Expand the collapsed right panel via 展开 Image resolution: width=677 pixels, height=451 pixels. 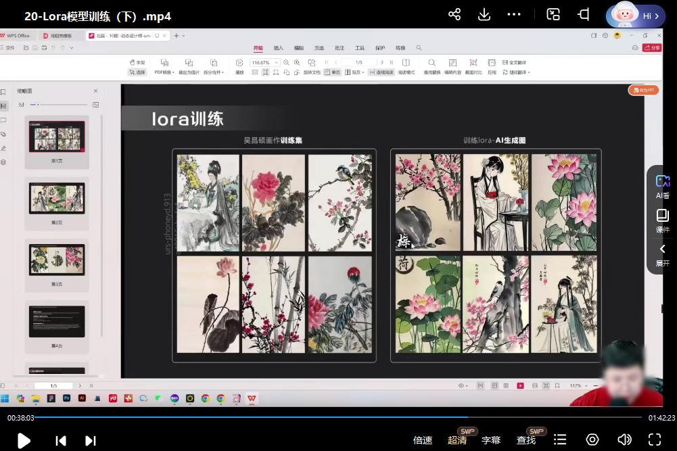click(x=661, y=256)
